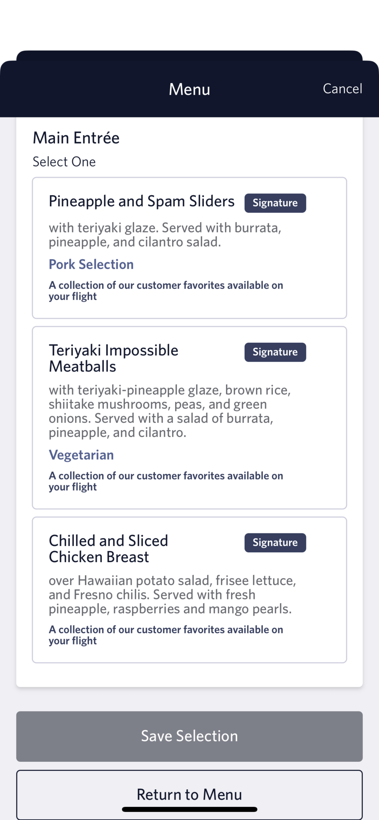Tap the Menu title in header
379x820 pixels.
pos(189,89)
